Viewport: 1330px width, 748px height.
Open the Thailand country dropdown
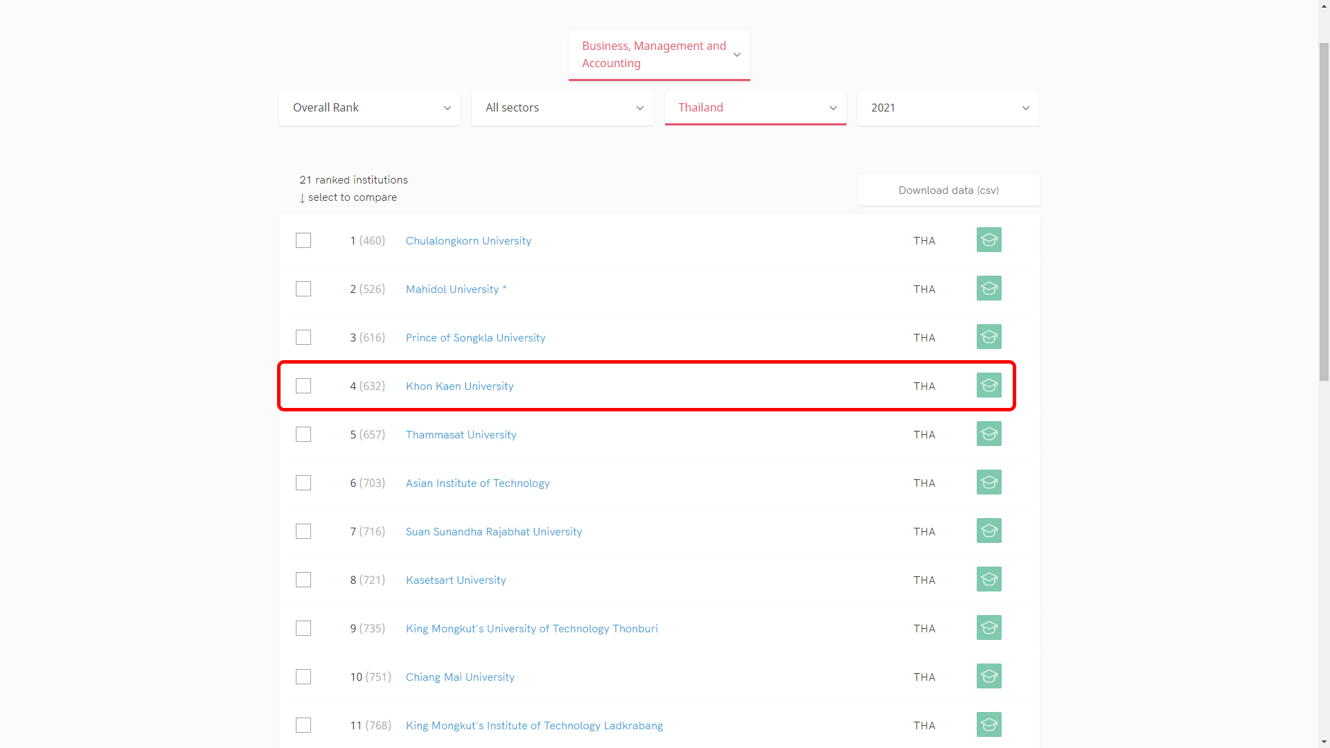click(x=755, y=108)
